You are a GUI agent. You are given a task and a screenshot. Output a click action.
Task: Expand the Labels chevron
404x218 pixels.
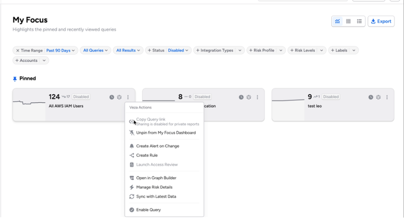coord(354,51)
